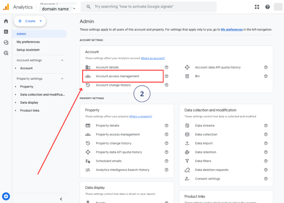The width and height of the screenshot is (284, 203).
Task: Select Admin in the side menu
Action: tap(39, 34)
